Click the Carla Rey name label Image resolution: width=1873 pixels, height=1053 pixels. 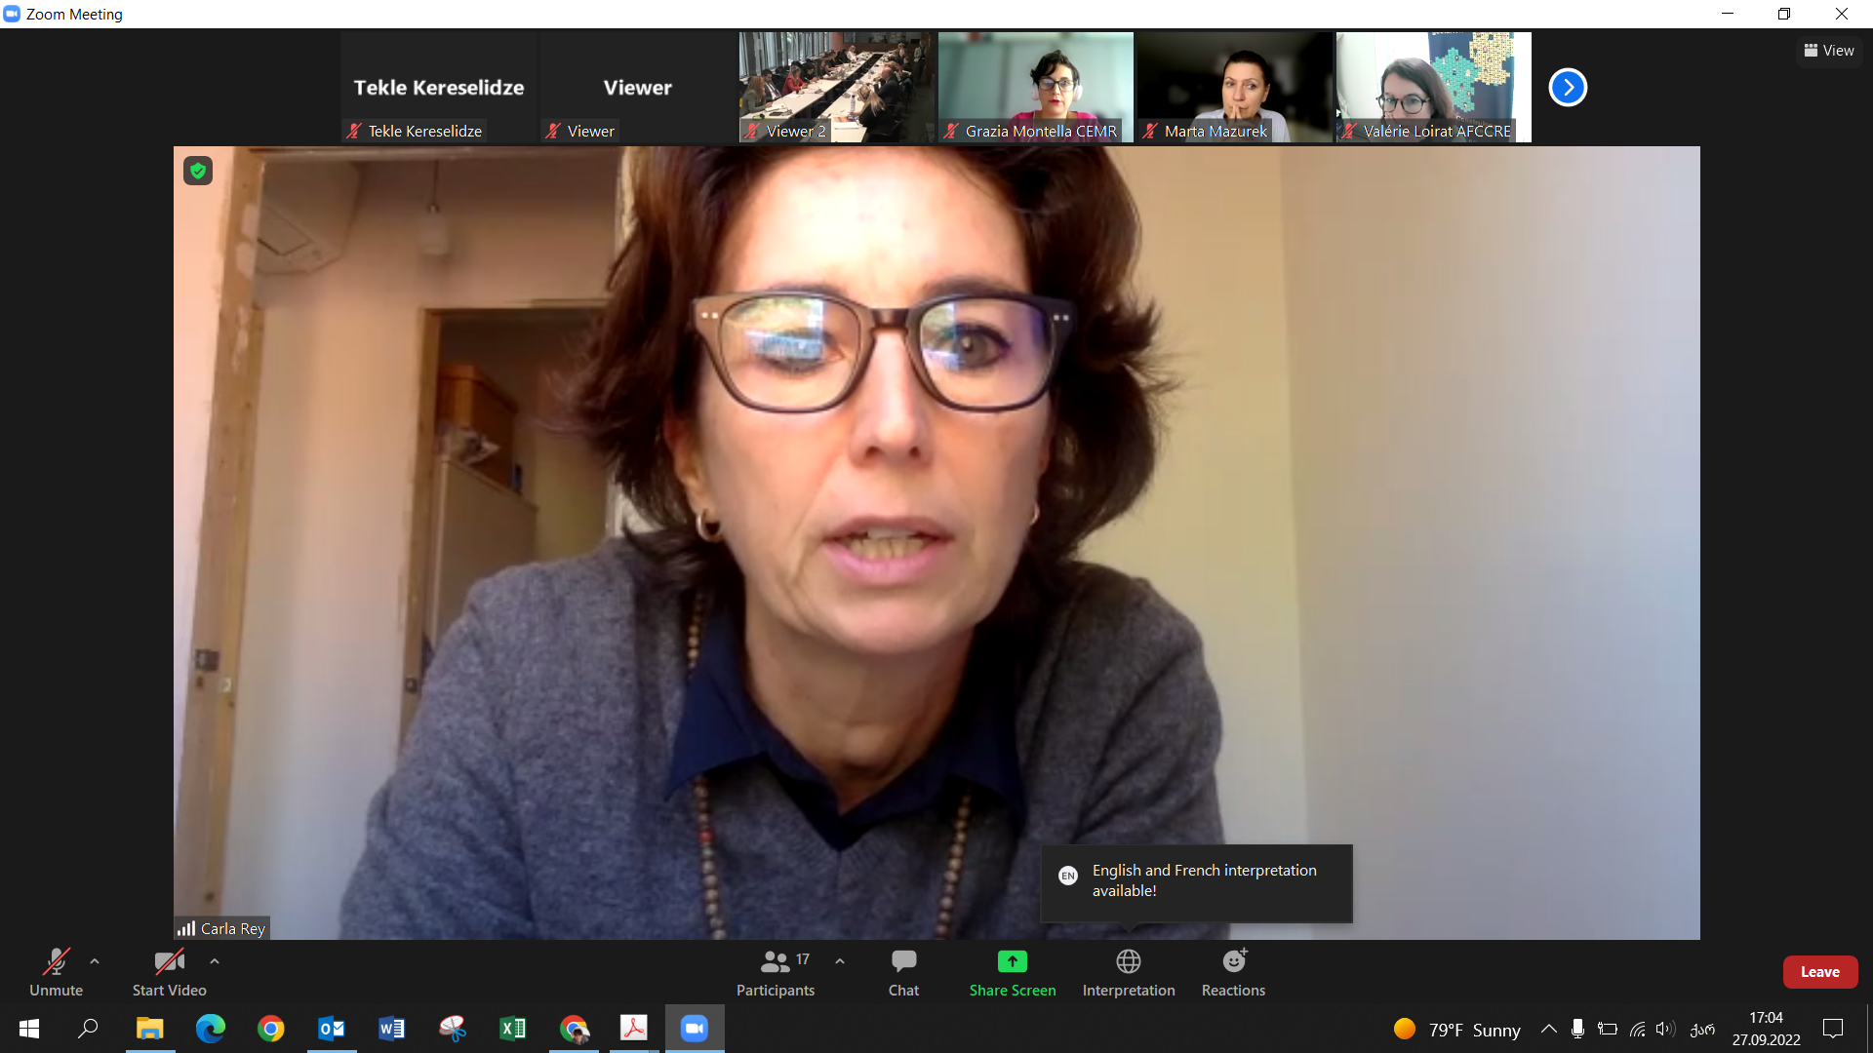click(233, 929)
